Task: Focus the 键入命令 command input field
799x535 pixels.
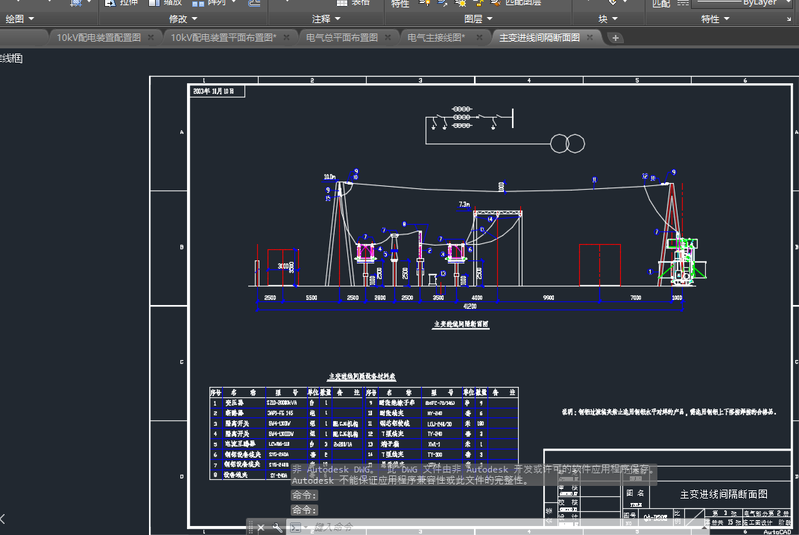Action: [x=497, y=528]
